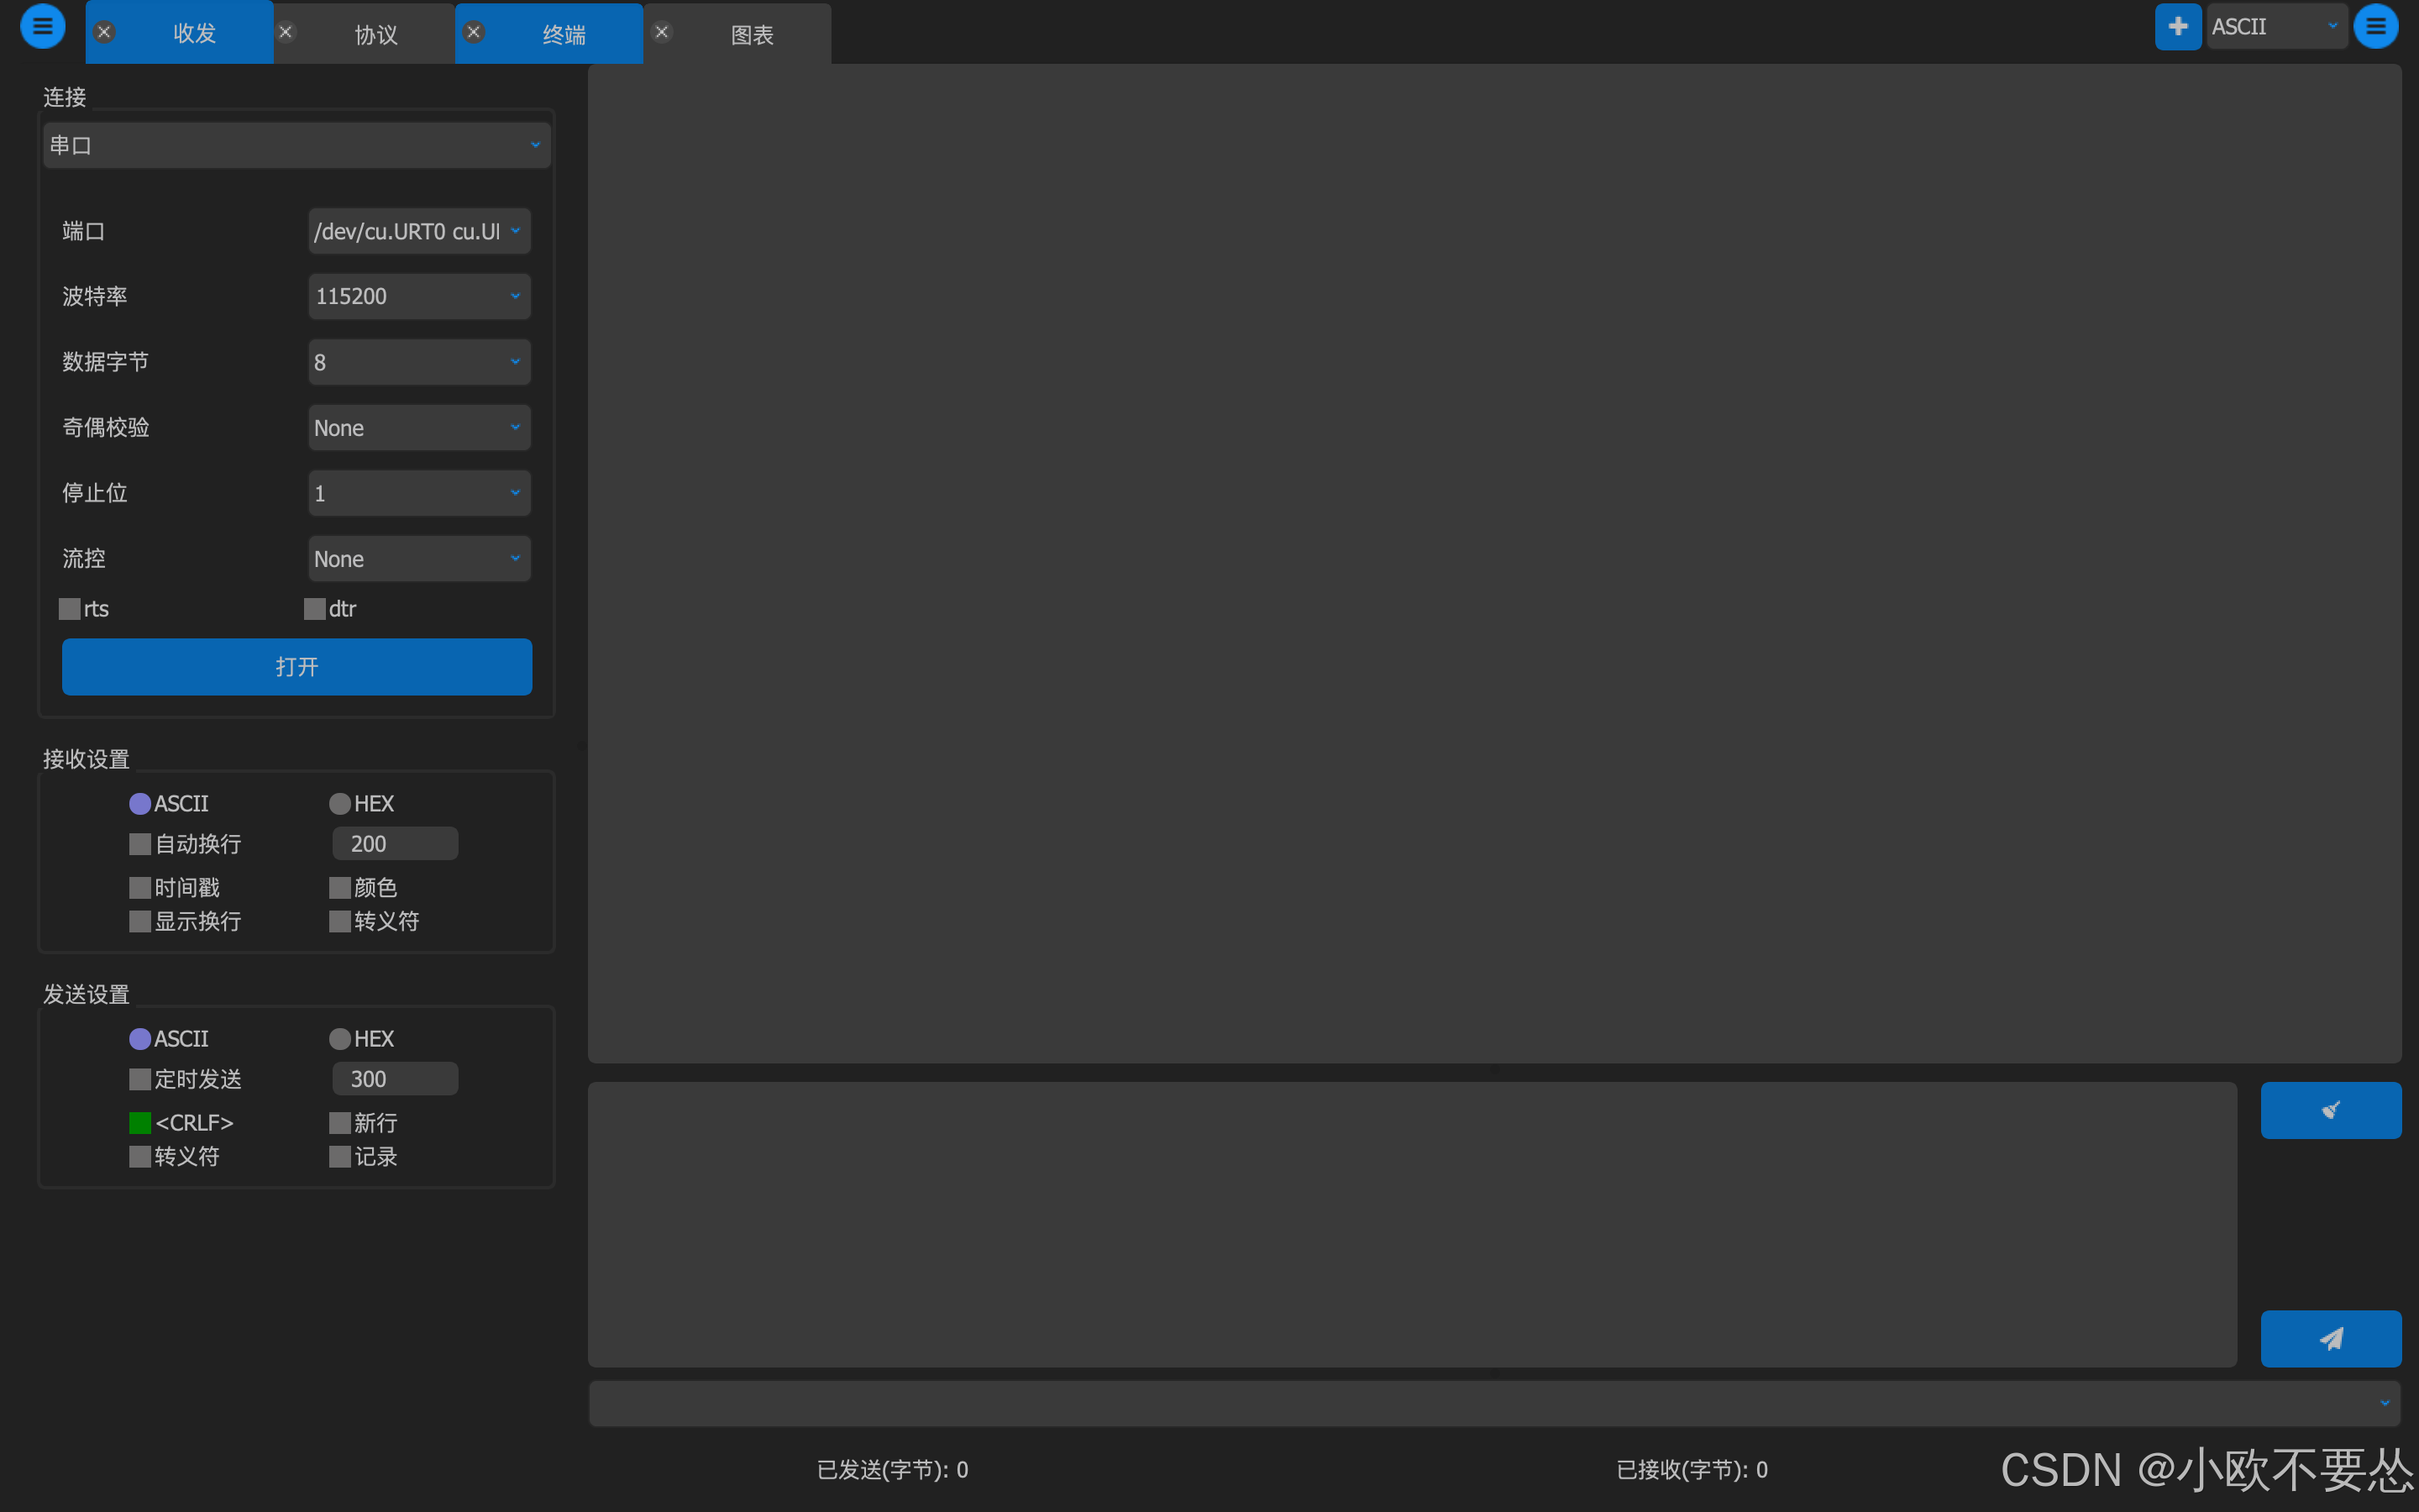
Task: Close the 图表 tab
Action: click(x=662, y=32)
